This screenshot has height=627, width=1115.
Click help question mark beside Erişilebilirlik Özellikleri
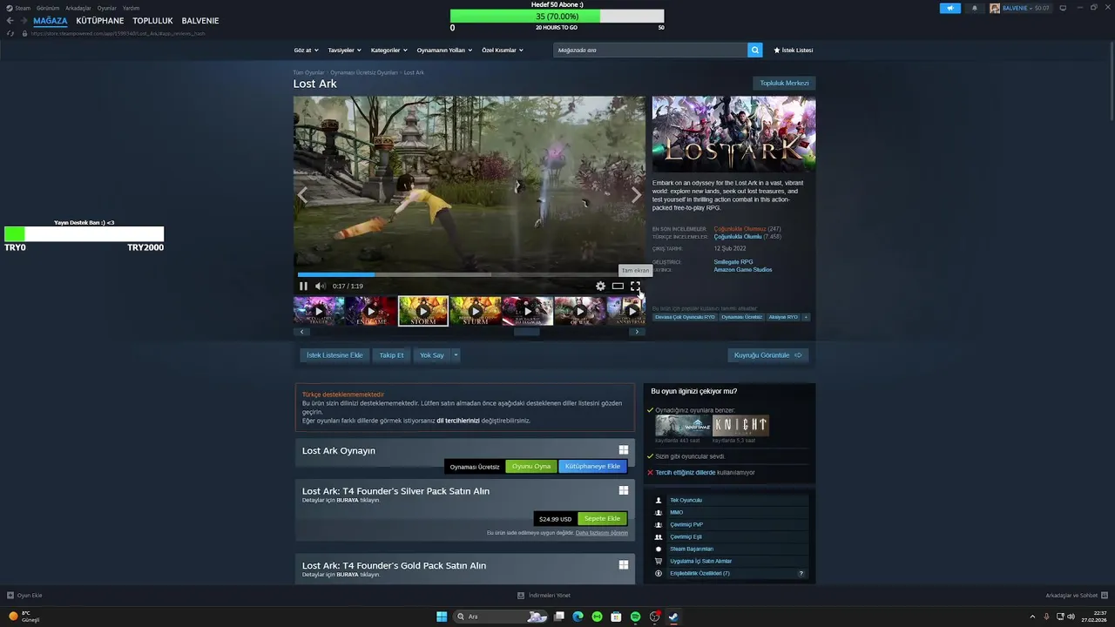(801, 573)
